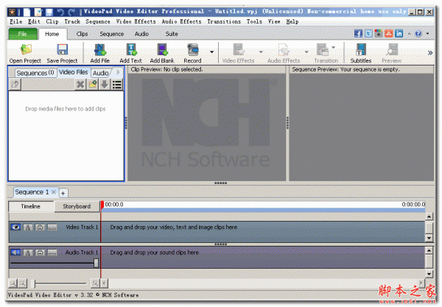Click the down arrow icon in media bin
This screenshot has height=307, width=442.
(x=105, y=84)
